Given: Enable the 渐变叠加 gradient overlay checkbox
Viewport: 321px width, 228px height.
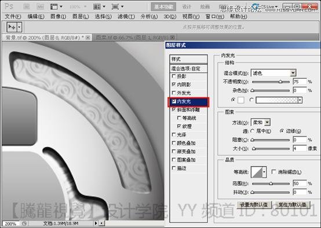Looking at the screenshot, I should click(x=174, y=151).
